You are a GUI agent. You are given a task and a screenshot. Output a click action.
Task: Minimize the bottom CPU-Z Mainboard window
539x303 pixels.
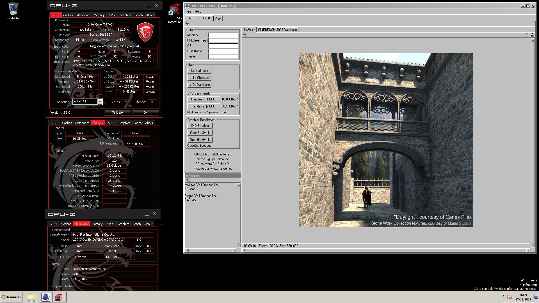147,214
